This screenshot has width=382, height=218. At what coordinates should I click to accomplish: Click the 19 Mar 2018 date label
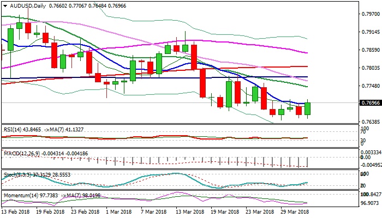[225, 211]
